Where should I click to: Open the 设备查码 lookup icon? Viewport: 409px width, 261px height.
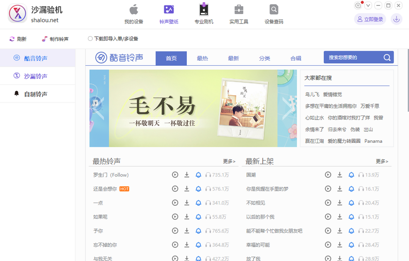click(274, 10)
